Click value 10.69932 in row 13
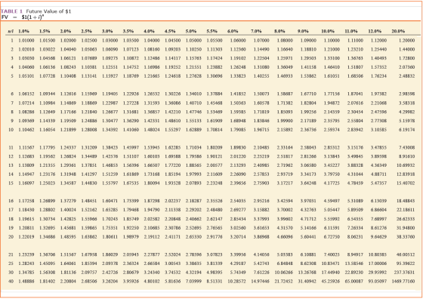 406,165
